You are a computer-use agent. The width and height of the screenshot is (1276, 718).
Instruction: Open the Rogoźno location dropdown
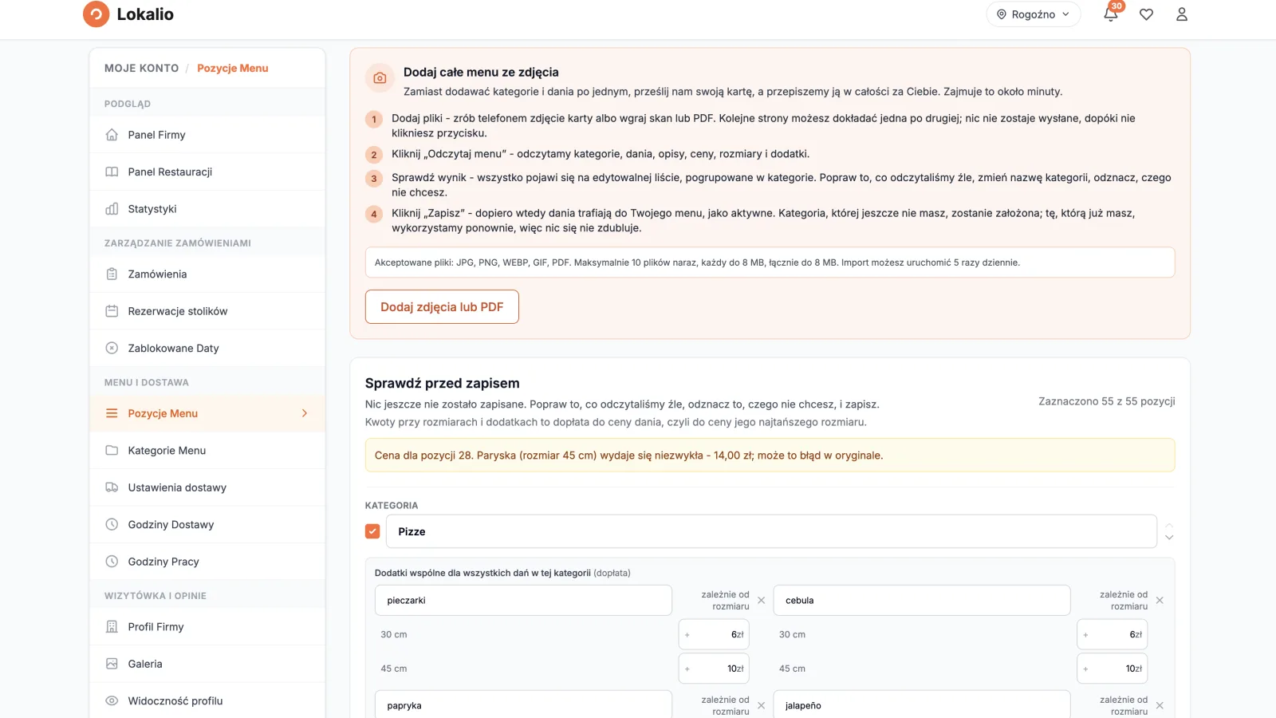click(1033, 14)
